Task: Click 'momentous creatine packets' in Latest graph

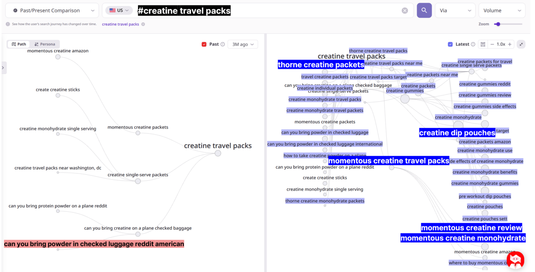Action: [x=325, y=122]
